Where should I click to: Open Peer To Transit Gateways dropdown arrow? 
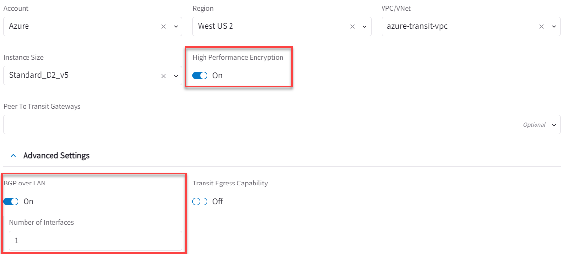[x=554, y=125]
